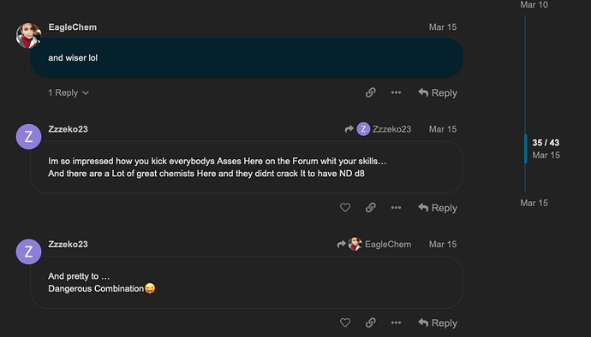Like Zzzeko23's post about forum skills
Viewport: 591px width, 337px height.
pyautogui.click(x=345, y=208)
